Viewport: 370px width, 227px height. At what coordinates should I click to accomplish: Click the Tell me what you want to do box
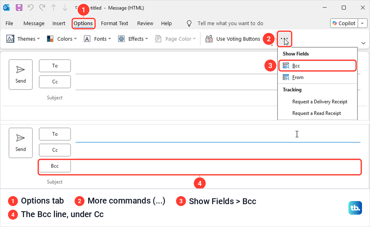[x=230, y=23]
